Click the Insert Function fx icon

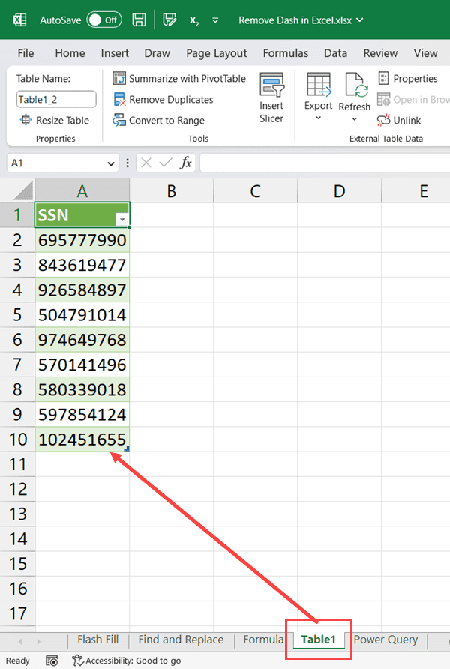[x=186, y=163]
